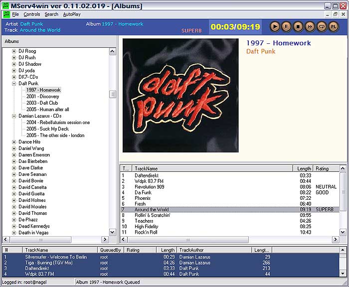
Task: Open the Search menu
Action: coord(51,14)
